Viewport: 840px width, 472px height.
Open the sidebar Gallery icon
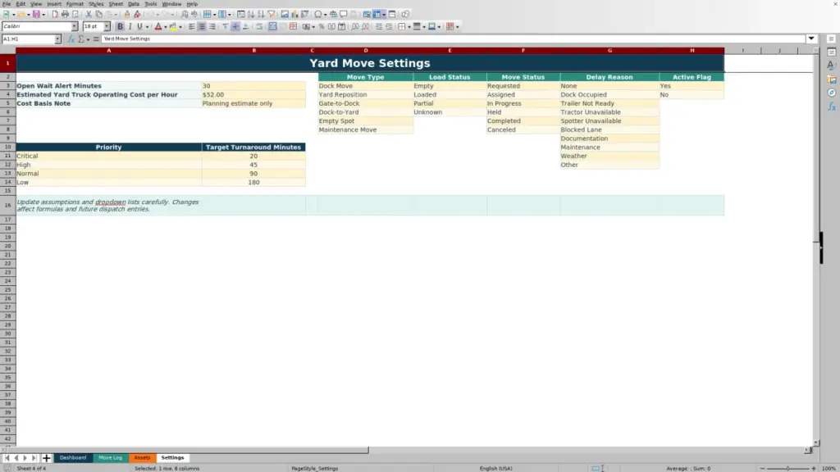click(832, 79)
